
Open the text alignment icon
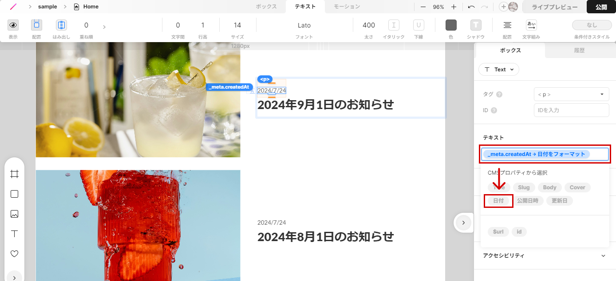coord(507,25)
